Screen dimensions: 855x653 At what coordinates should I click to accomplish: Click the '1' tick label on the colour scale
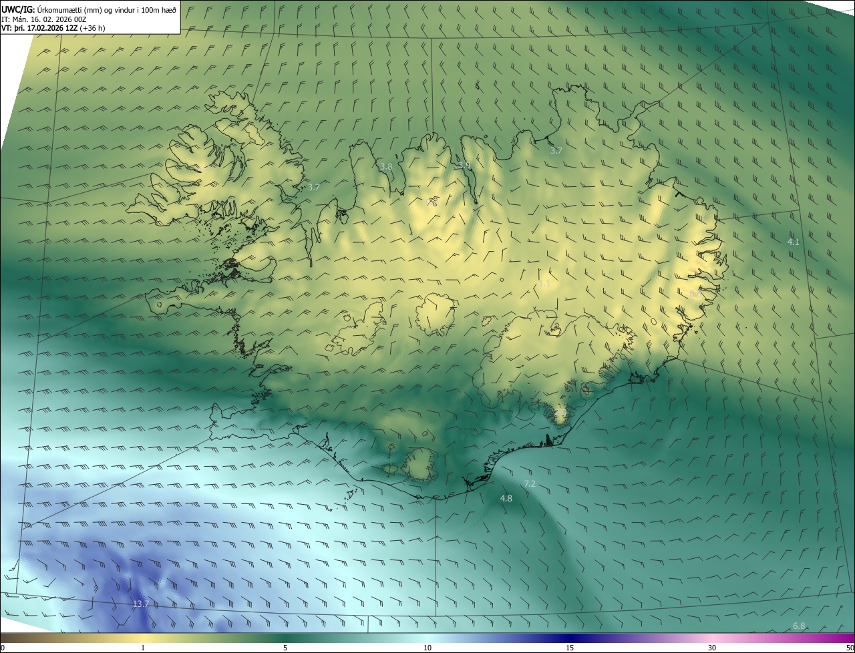tap(143, 648)
